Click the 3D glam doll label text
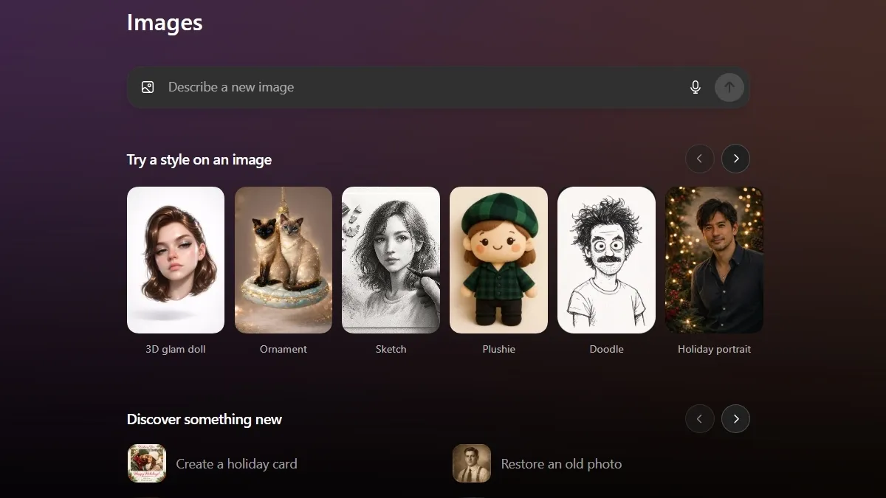Viewport: 886px width, 498px height. 176,348
